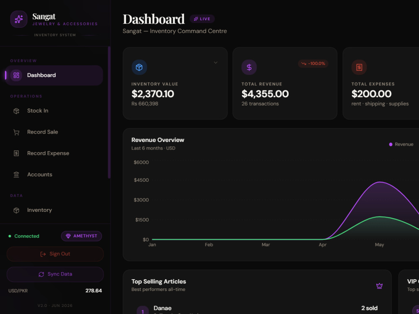This screenshot has width=419, height=314.
Task: Open the Dashboard menu item
Action: pos(54,75)
